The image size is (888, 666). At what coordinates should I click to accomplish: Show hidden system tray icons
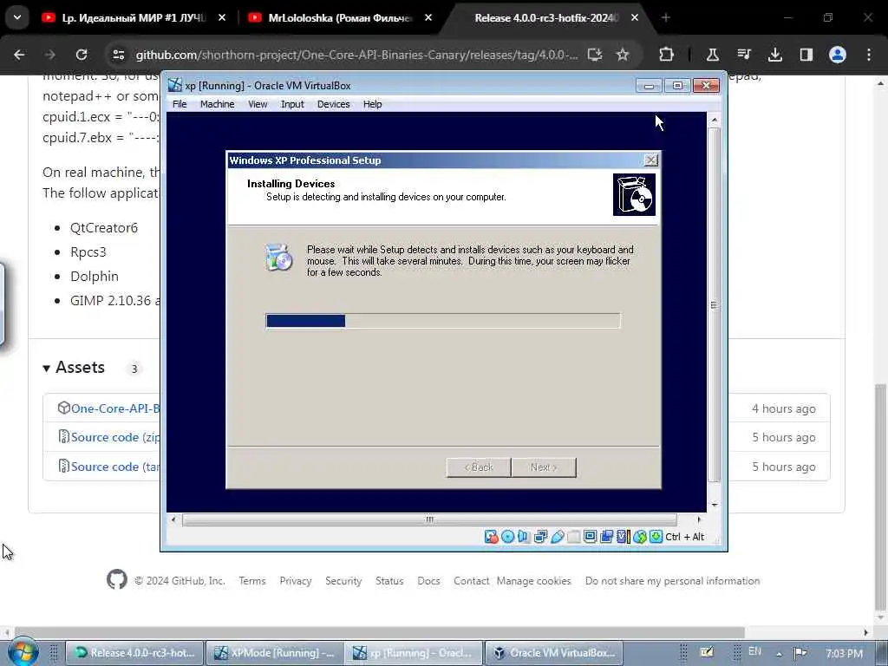point(780,654)
